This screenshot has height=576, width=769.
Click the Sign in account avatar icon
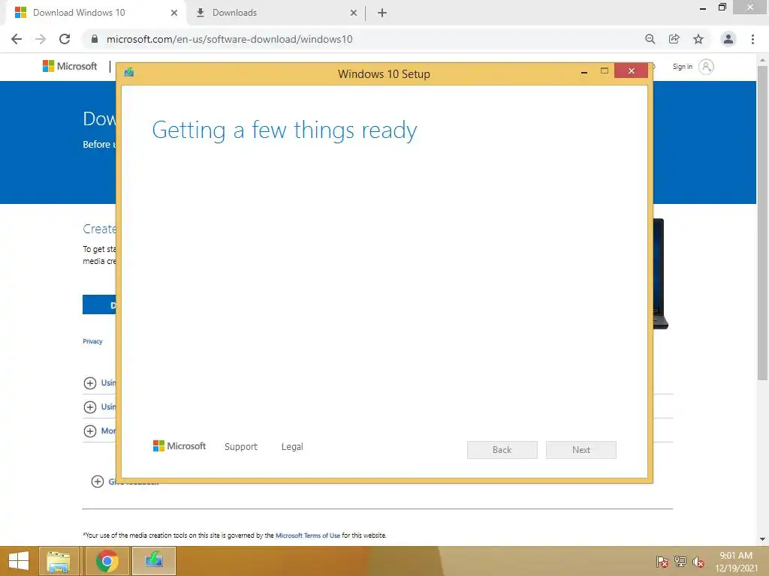coord(706,67)
